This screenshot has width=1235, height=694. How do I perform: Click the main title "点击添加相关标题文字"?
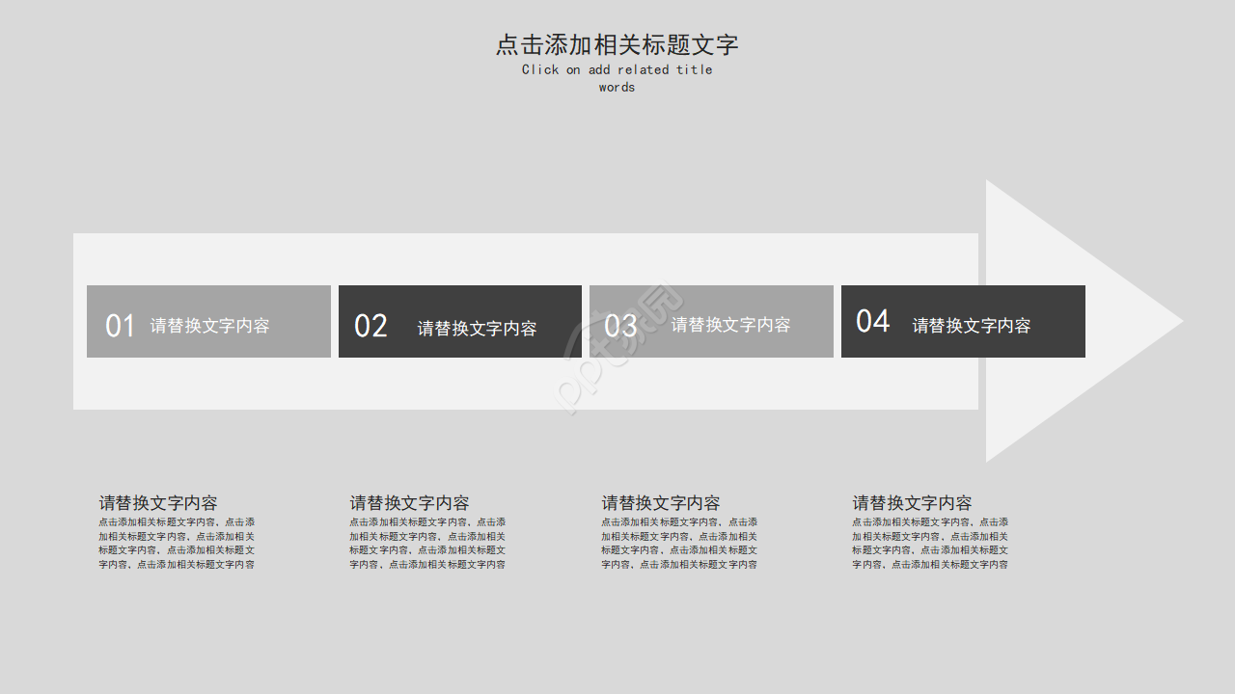(617, 44)
